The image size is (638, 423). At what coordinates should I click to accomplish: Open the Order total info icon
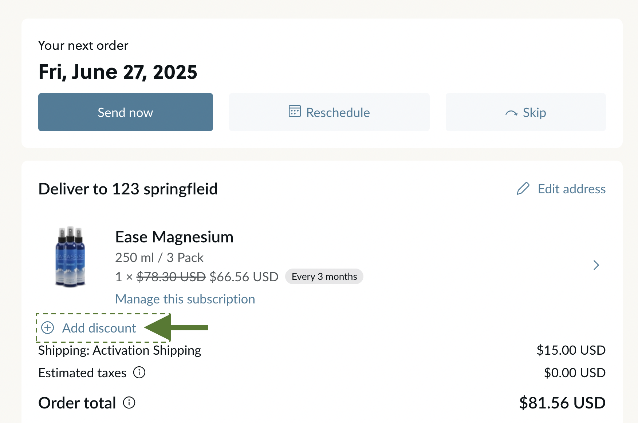[x=129, y=403]
